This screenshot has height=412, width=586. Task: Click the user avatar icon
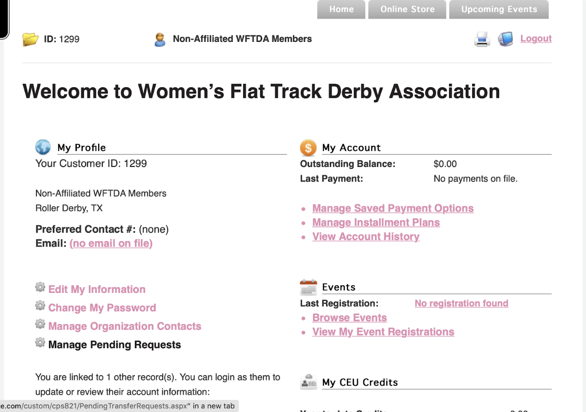click(160, 40)
